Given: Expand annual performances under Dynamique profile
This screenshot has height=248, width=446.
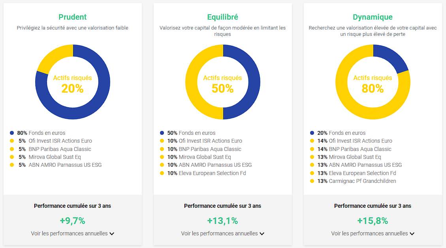Looking at the screenshot, I should pos(373,233).
